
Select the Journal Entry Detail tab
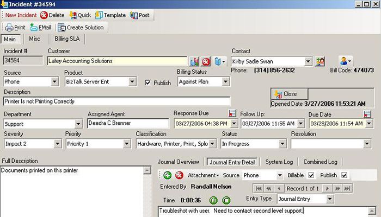pos(232,162)
